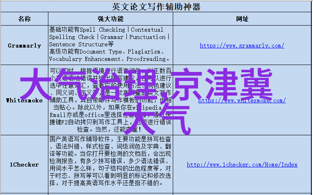Select the header cell 名称
313x195 pixels.
pos(24,19)
